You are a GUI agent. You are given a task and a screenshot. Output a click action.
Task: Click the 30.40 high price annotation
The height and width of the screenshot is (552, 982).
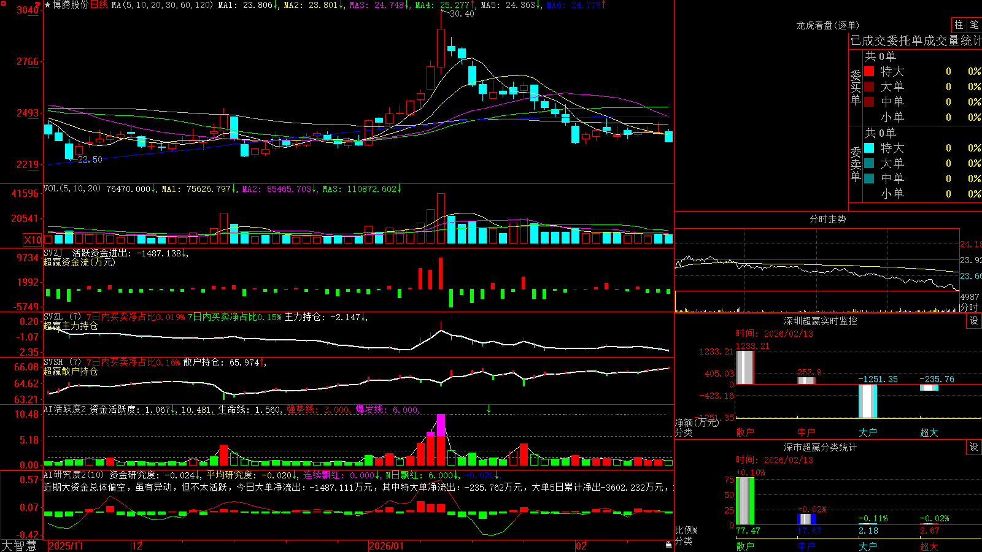[x=462, y=13]
